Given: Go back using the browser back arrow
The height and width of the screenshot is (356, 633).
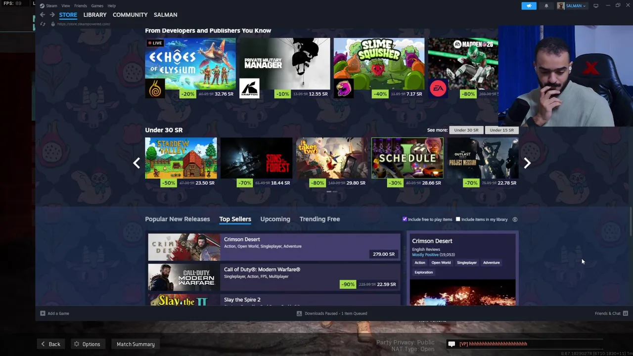Looking at the screenshot, I should pos(43,15).
